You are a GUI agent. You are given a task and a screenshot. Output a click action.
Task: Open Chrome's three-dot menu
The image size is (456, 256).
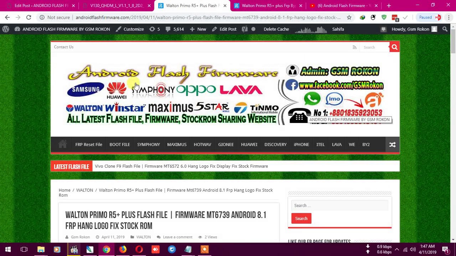click(449, 17)
